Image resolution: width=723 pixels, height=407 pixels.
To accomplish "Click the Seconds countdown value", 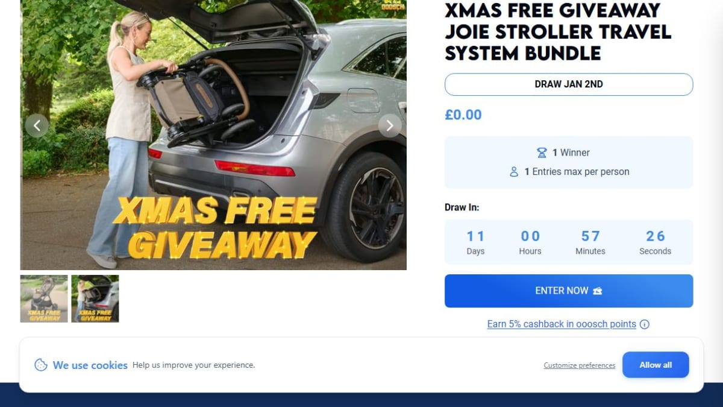I will click(x=656, y=236).
